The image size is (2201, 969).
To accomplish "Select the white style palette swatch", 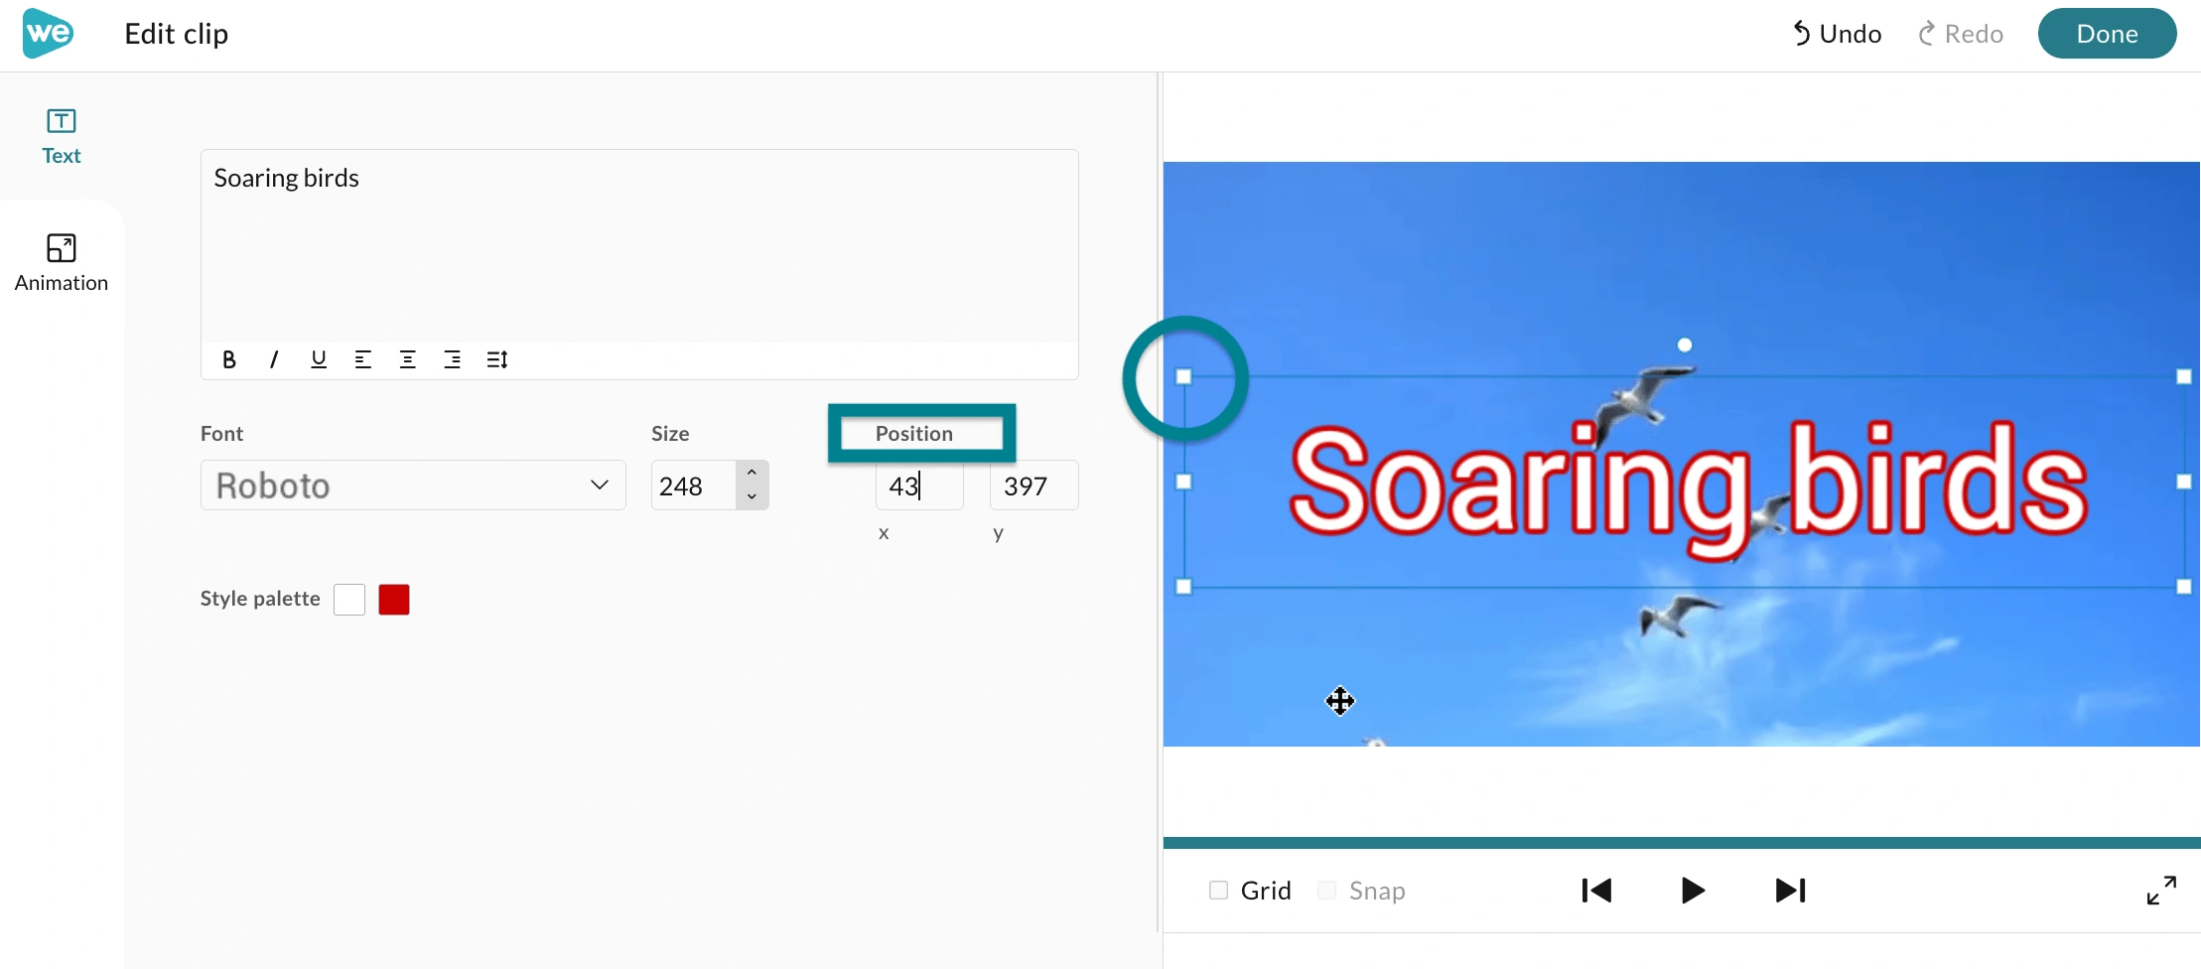I will pos(349,600).
